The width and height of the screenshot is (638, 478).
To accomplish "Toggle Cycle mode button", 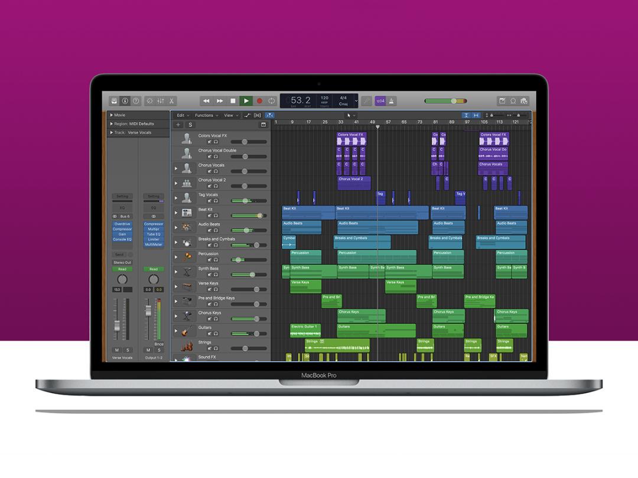I will [x=272, y=101].
